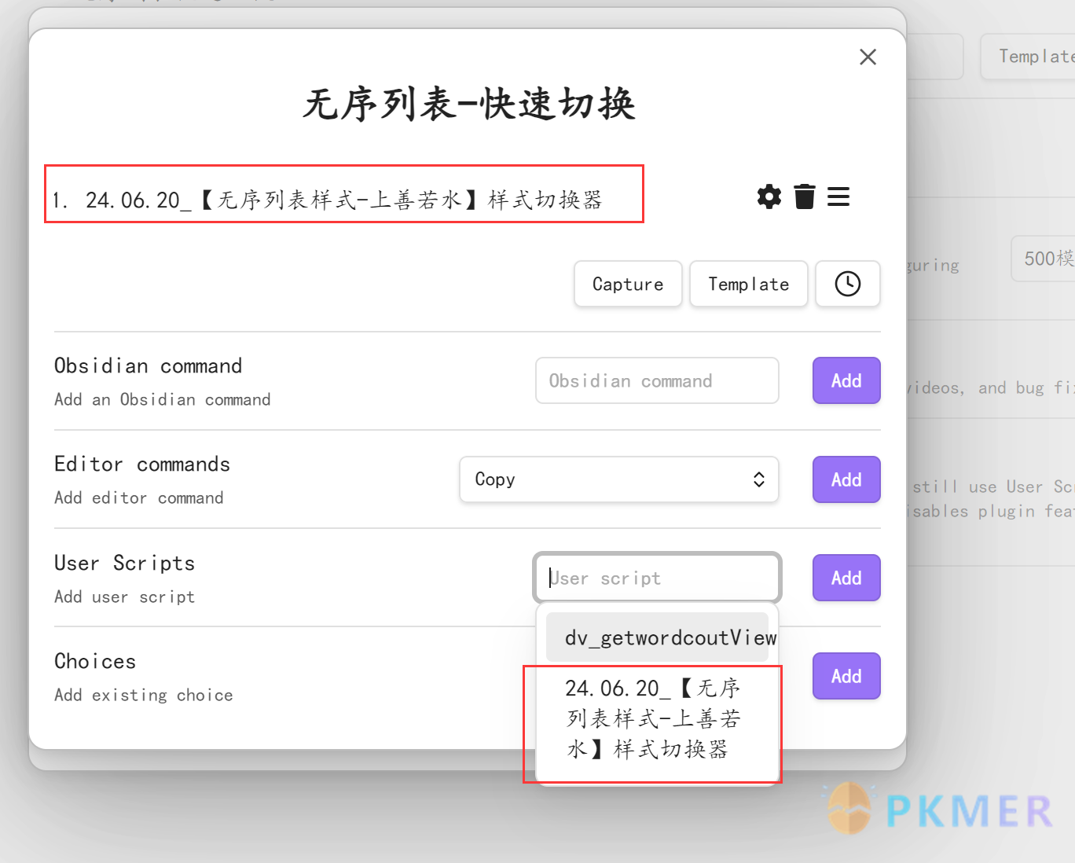The height and width of the screenshot is (863, 1075).
Task: Click the Obsidian command input box
Action: pos(657,380)
